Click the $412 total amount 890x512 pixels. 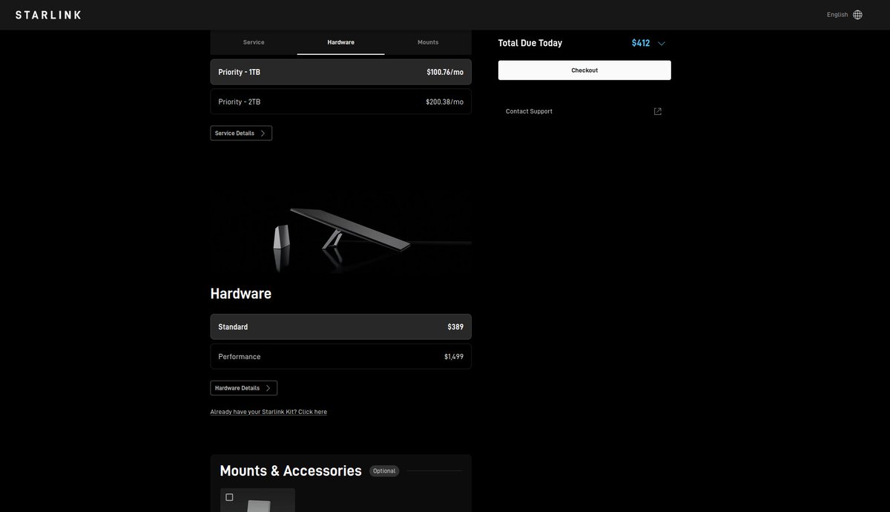coord(641,43)
